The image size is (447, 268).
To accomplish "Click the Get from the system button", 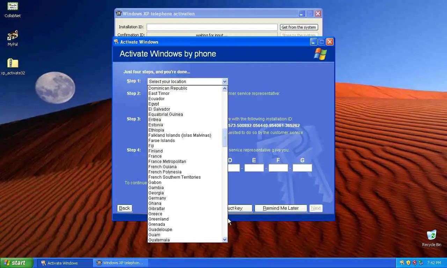I will point(299,27).
